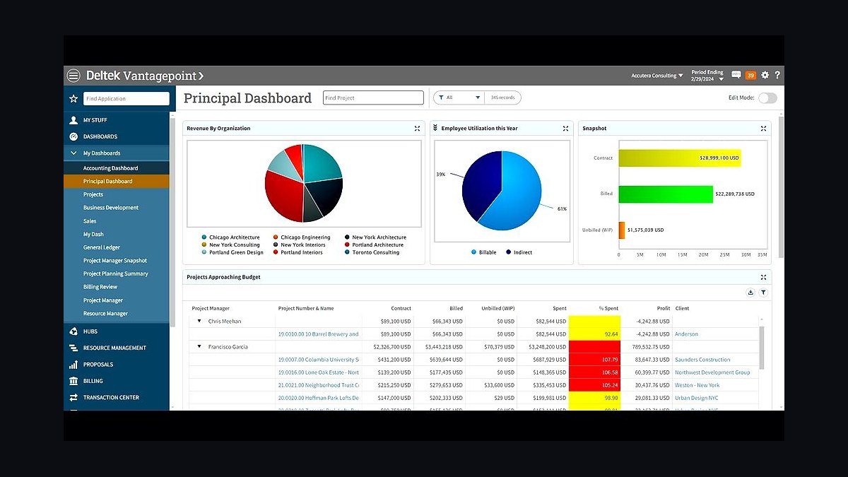The width and height of the screenshot is (848, 477).
Task: Click the green Billed bar in Snapshot
Action: 666,194
